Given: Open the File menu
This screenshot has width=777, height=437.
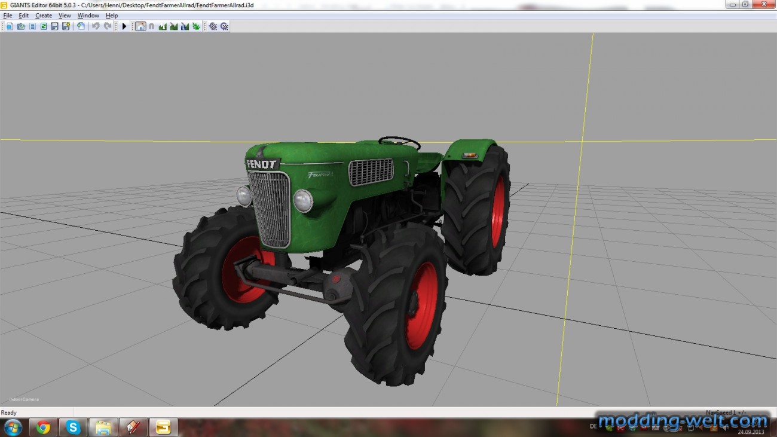Looking at the screenshot, I should click(8, 16).
